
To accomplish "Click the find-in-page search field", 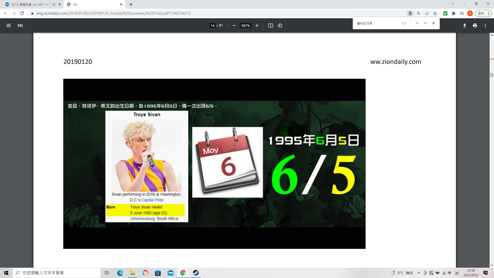I will click(377, 23).
